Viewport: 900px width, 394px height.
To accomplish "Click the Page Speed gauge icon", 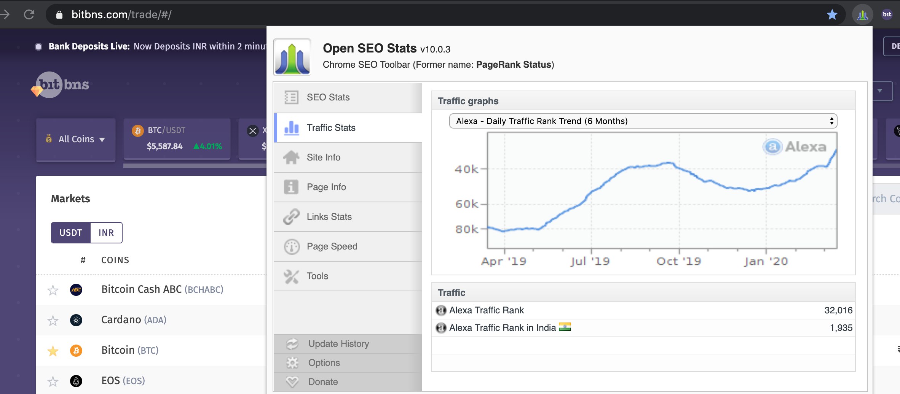I will 292,246.
